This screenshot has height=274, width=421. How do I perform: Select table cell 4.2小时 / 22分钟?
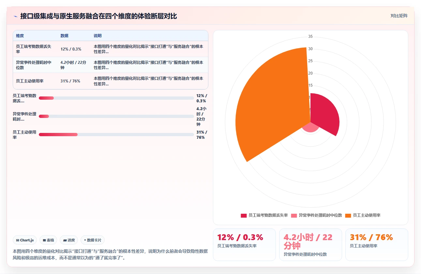coord(73,65)
